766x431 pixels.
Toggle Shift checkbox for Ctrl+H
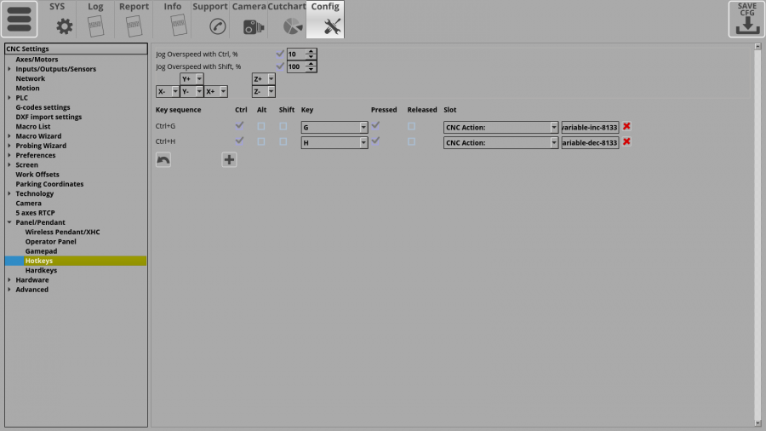tap(283, 141)
